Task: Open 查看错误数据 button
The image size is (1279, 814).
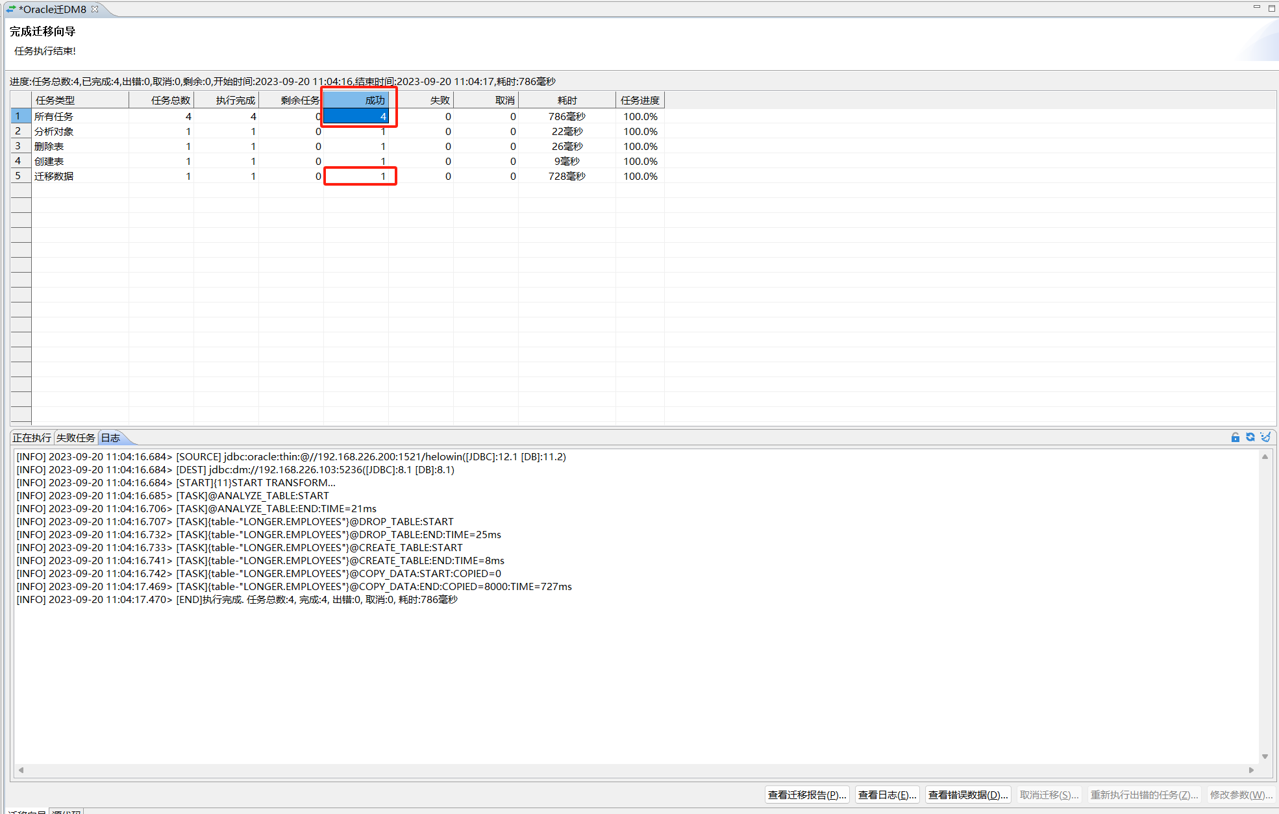Action: [967, 795]
